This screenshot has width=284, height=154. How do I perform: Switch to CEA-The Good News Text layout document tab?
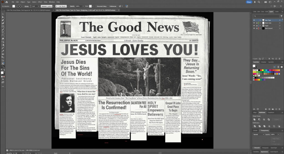[x=29, y=10]
